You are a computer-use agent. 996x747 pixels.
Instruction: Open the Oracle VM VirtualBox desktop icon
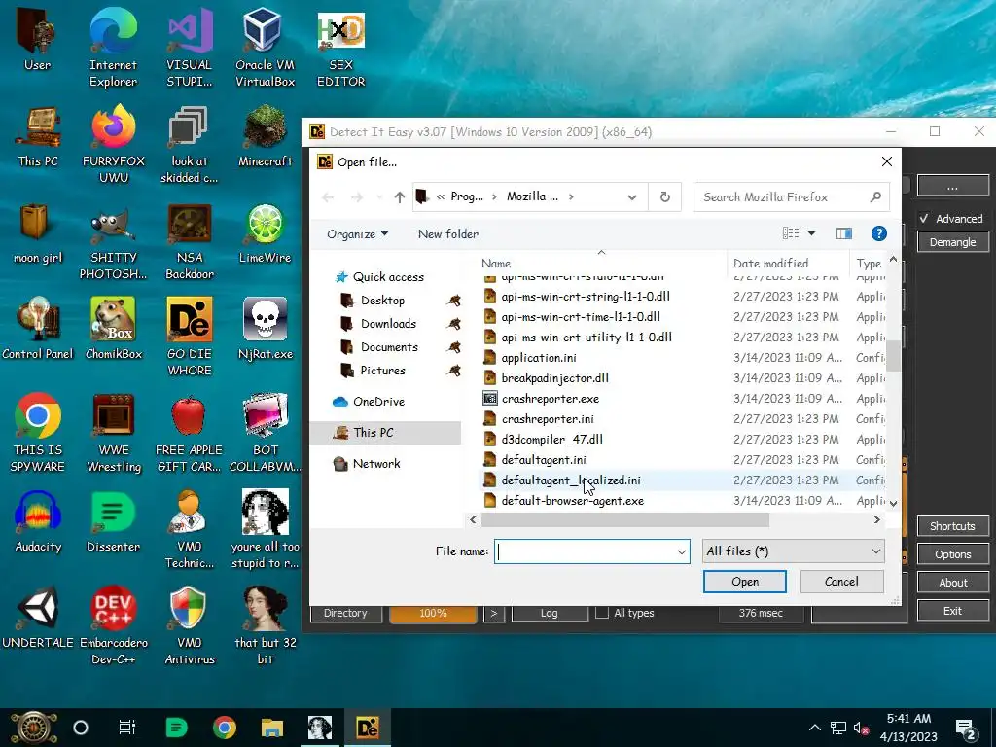tap(265, 49)
